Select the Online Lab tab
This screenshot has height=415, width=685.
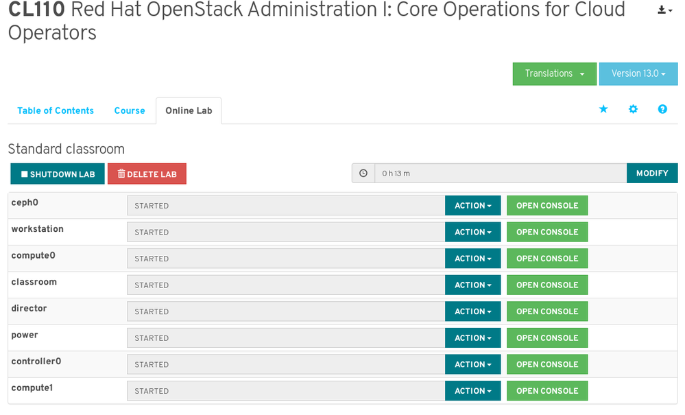[x=189, y=110]
